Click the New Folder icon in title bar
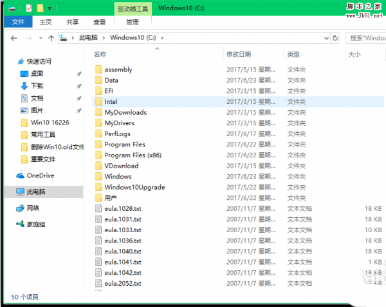Viewport: 386px width, 307px height. click(40, 8)
